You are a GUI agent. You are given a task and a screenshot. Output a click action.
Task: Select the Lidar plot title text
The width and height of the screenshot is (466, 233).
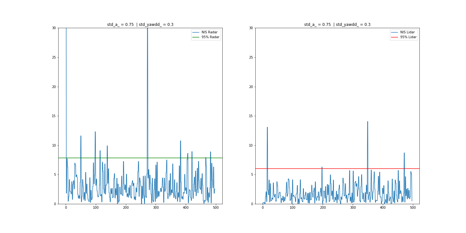(337, 25)
